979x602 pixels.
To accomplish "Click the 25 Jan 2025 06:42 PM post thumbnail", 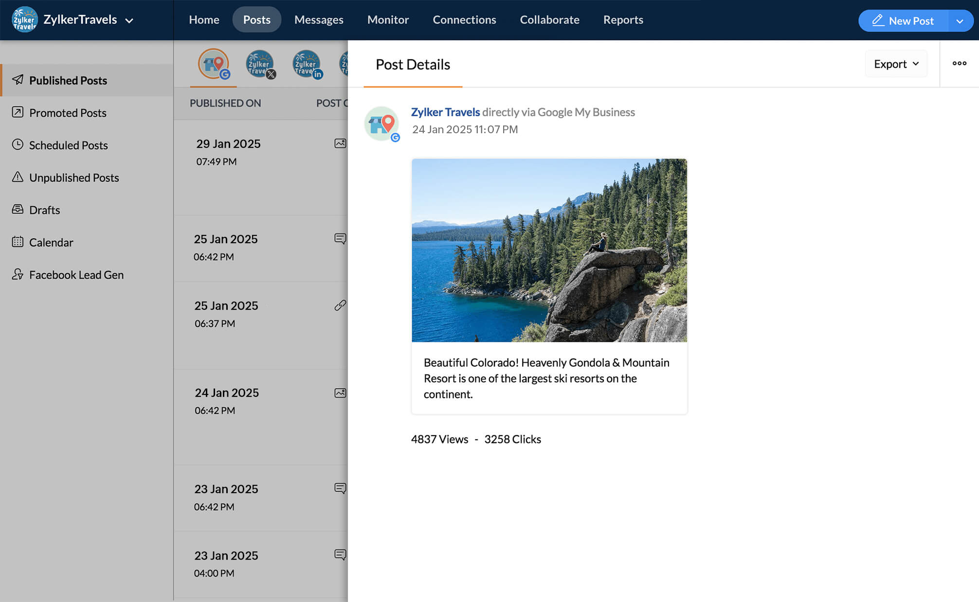I will [x=341, y=238].
